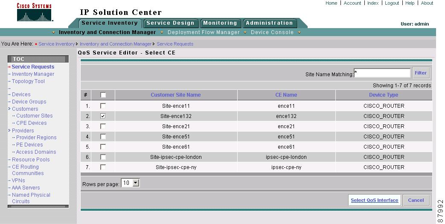Select Inventory and Connection Manager submenu
The height and width of the screenshot is (224, 445).
(107, 32)
